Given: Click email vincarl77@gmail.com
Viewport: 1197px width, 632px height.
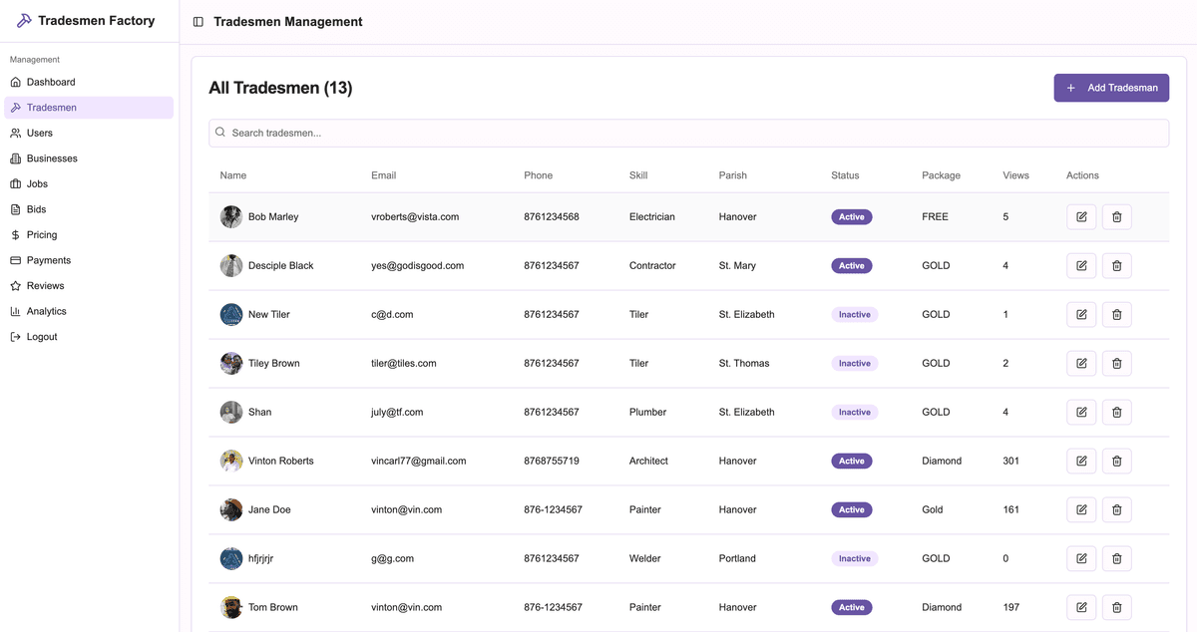Looking at the screenshot, I should tap(419, 461).
